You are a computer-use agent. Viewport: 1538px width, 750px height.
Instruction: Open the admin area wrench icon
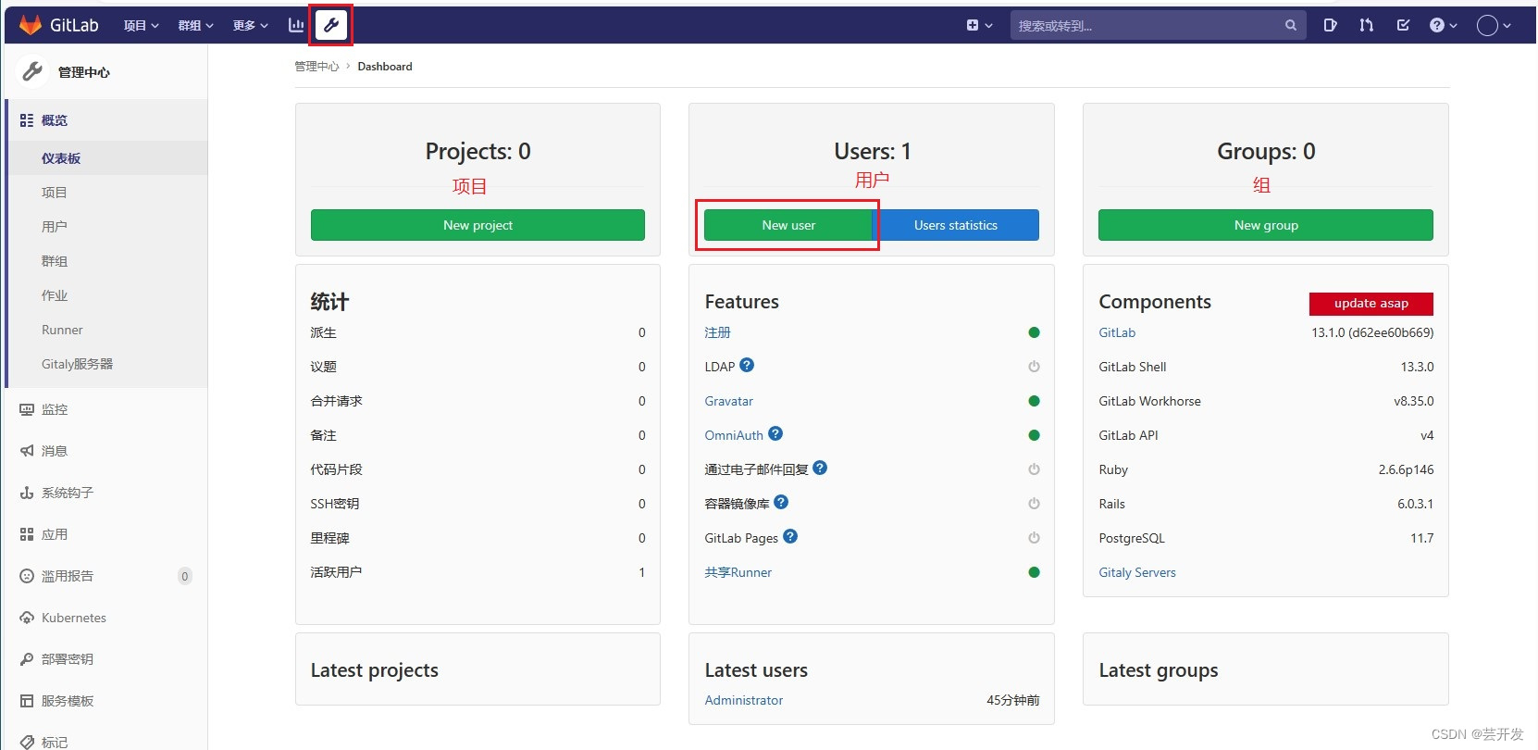click(x=331, y=25)
